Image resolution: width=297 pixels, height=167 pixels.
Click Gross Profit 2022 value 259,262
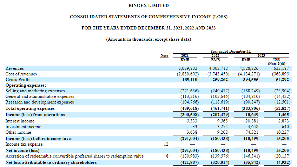coord(220,80)
